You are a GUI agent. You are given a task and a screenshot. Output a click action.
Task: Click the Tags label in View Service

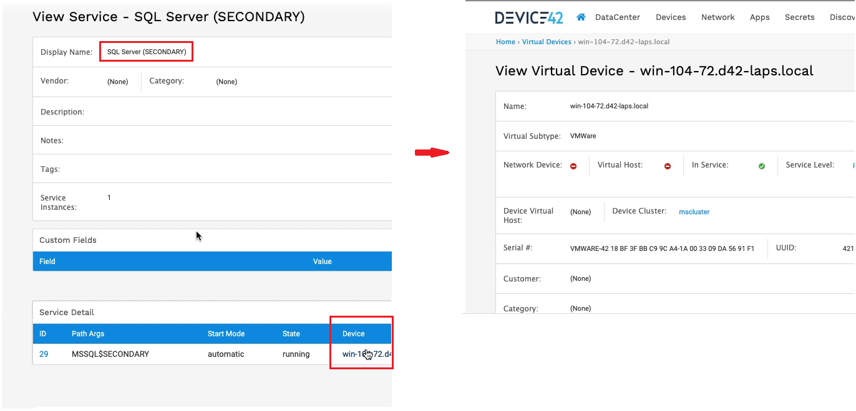click(x=51, y=169)
